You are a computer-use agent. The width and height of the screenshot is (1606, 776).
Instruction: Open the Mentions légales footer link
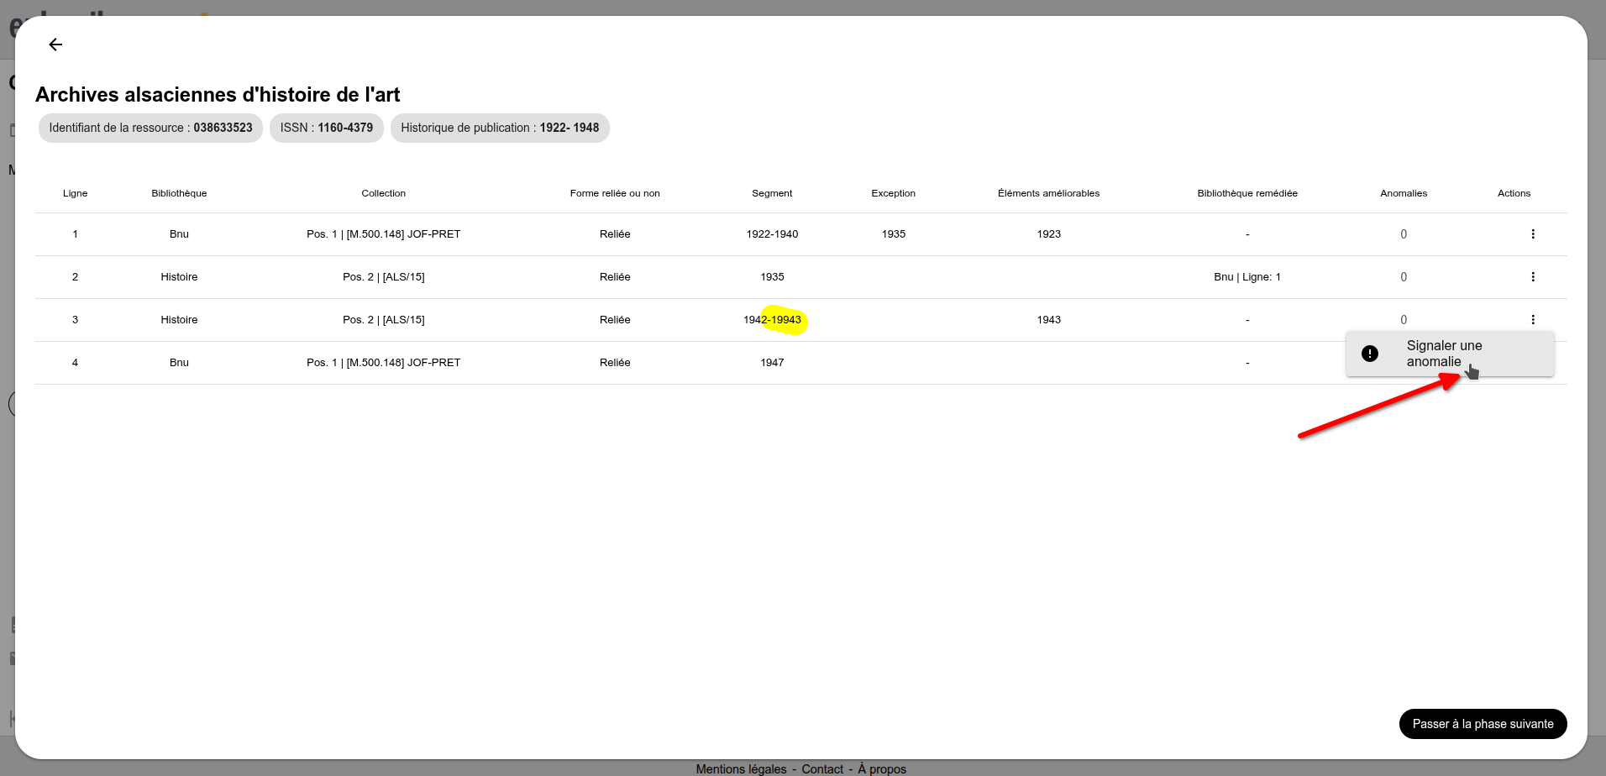(x=741, y=768)
